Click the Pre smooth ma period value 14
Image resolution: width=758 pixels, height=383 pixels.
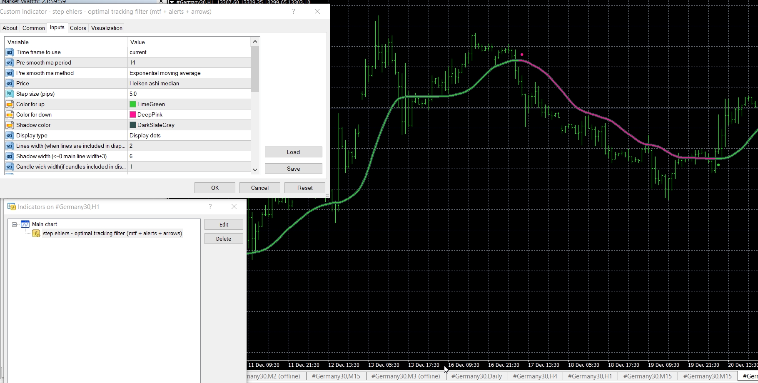click(132, 63)
